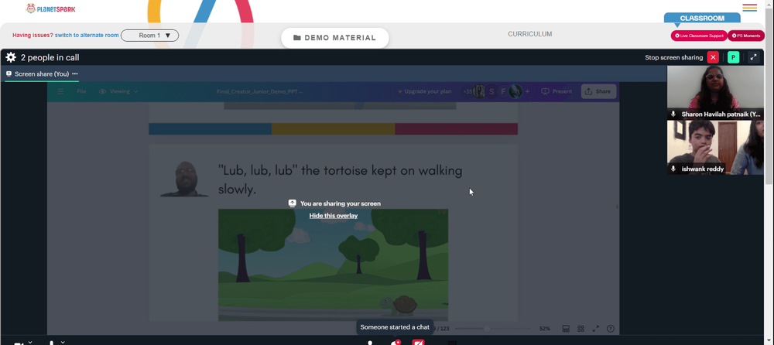Screen dimensions: 774x345
Task: Open the File menu in shared Canva
Action: 81,91
